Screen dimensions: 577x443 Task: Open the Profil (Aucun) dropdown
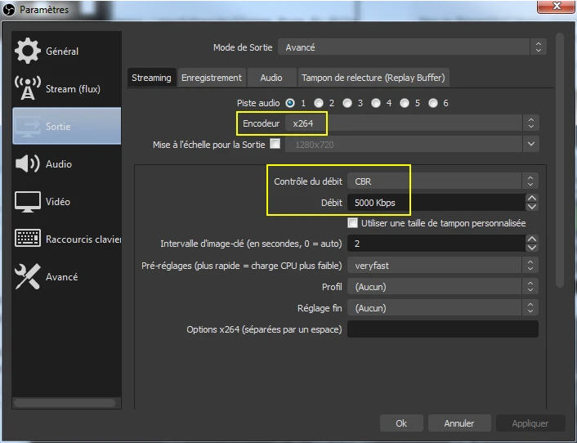point(443,287)
